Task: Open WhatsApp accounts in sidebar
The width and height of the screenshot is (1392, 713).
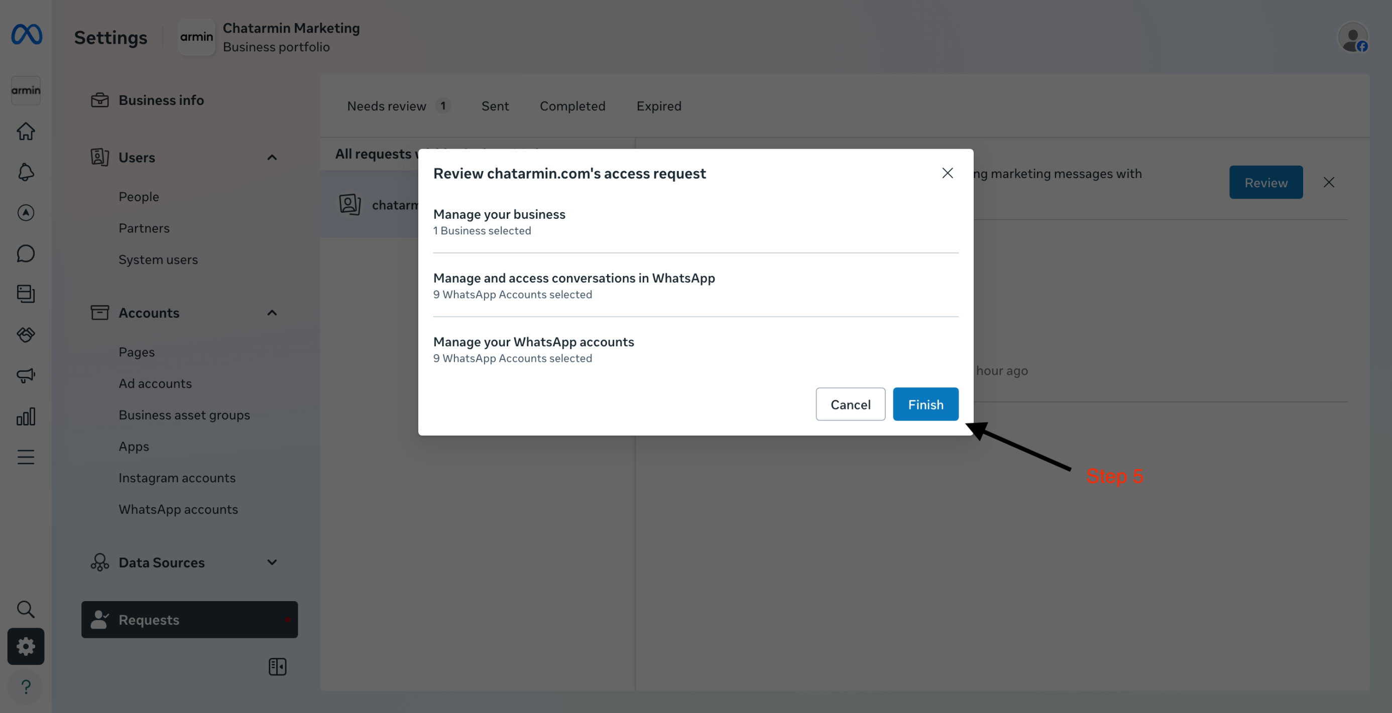Action: pos(178,509)
